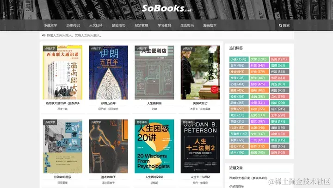Screen dimensions: 333x188
Task: Open the 劳动者的星辰 cover thumbnail
Action: pos(62,146)
